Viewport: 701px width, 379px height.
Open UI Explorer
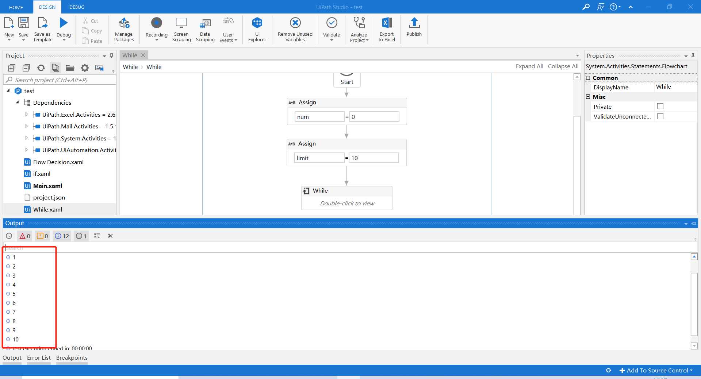257,29
